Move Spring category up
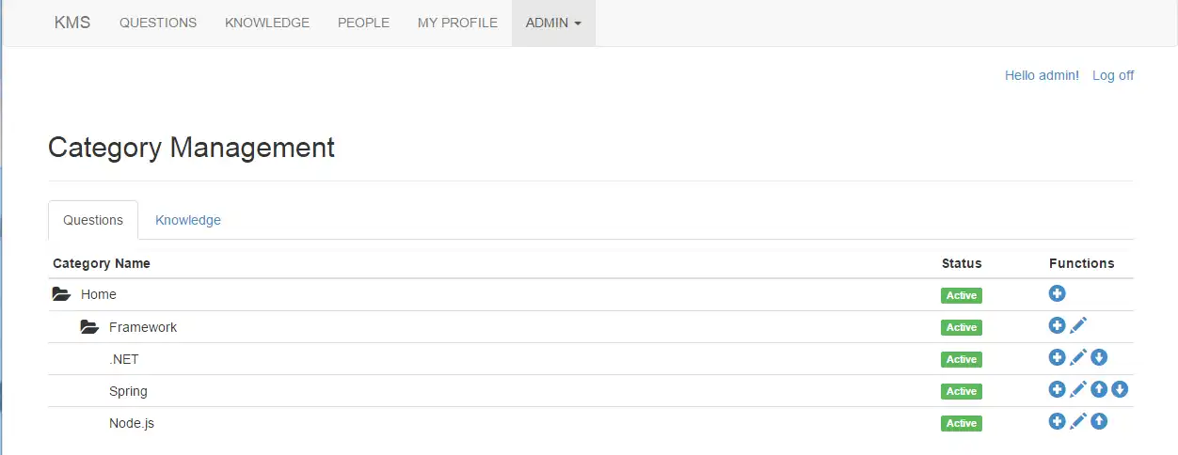The height and width of the screenshot is (455, 1178). (1099, 389)
